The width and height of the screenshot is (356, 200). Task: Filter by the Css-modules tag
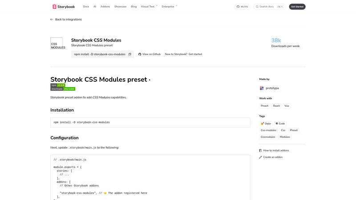pyautogui.click(x=268, y=130)
